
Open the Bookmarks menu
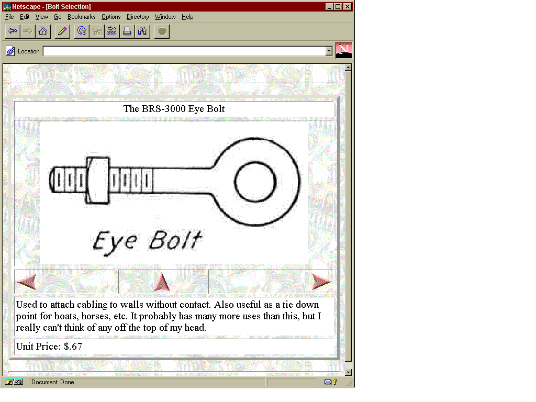[x=81, y=17]
